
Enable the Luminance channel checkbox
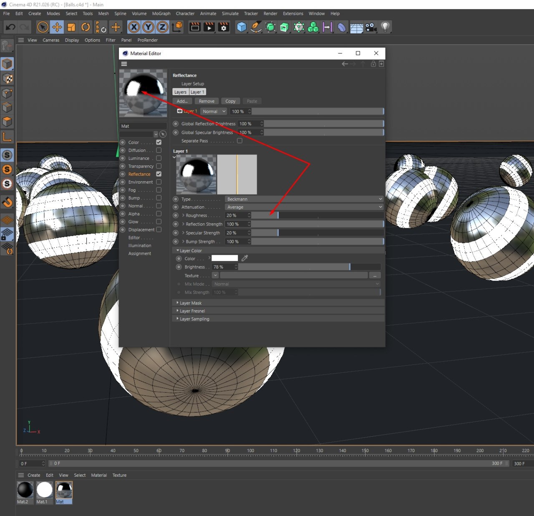tap(159, 158)
